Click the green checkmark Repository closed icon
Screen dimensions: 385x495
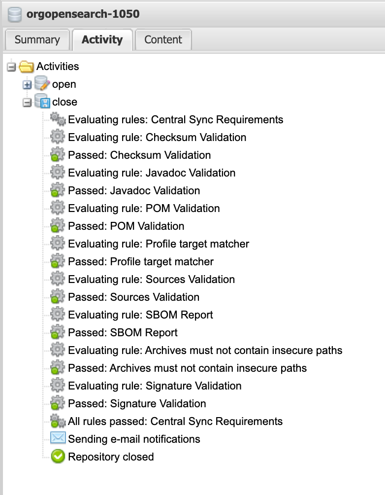(x=59, y=457)
